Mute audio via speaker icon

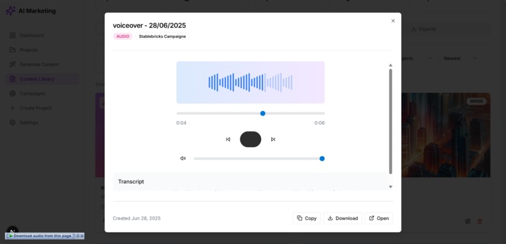pyautogui.click(x=183, y=158)
